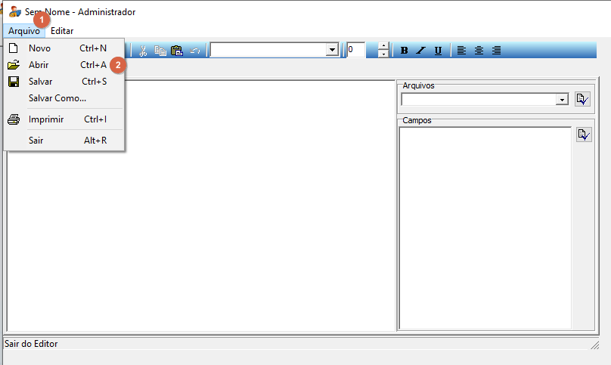The height and width of the screenshot is (365, 611).
Task: Toggle Underline formatting
Action: [x=438, y=50]
